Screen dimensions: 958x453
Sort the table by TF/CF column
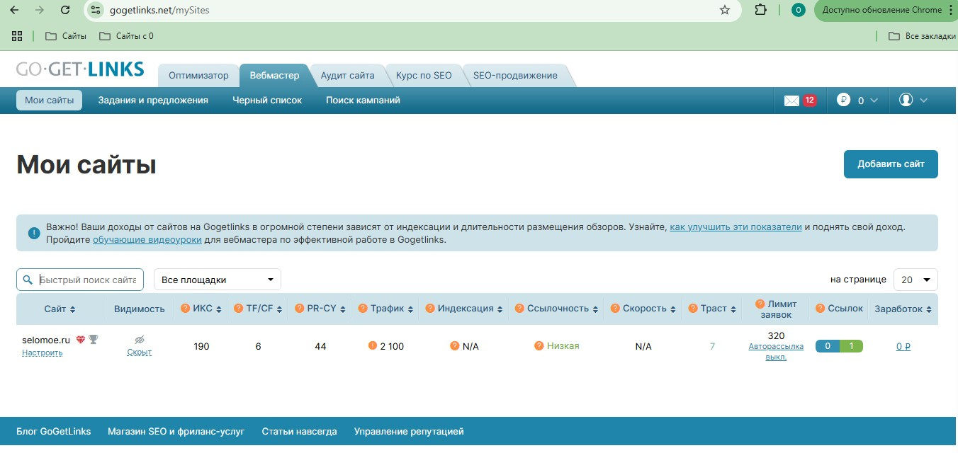(x=264, y=309)
